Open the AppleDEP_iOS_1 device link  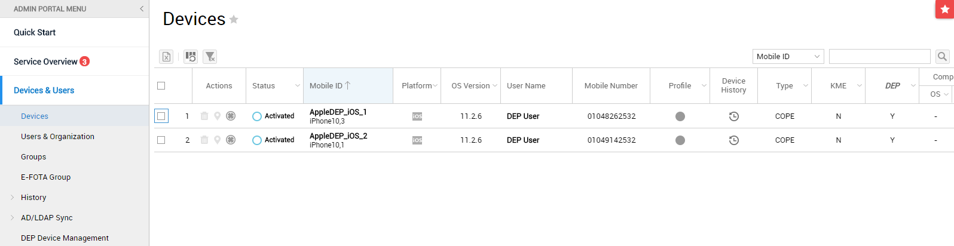338,112
